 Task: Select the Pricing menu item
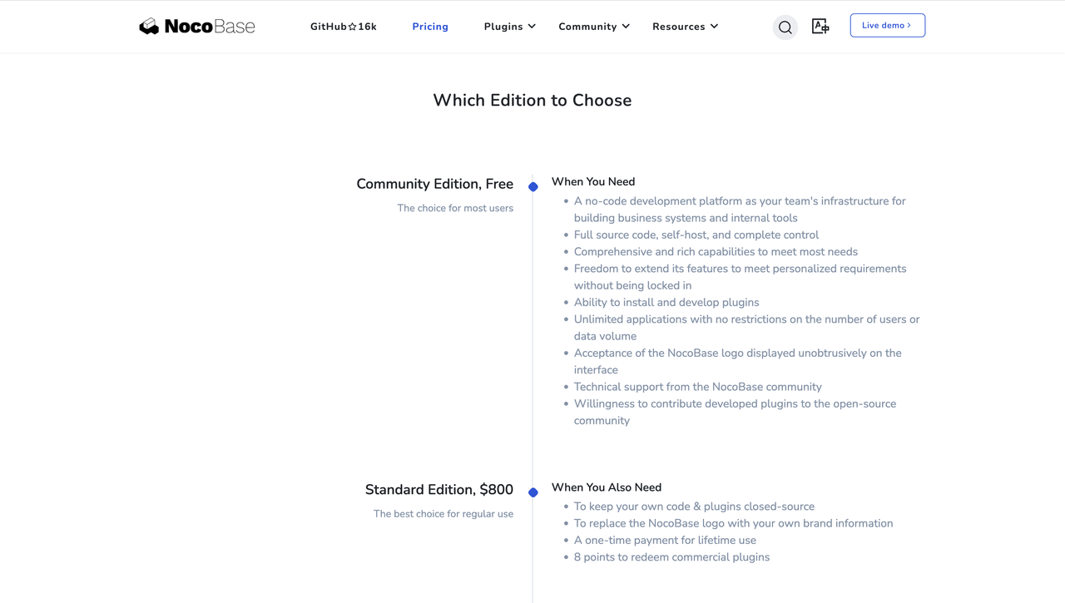coord(429,26)
